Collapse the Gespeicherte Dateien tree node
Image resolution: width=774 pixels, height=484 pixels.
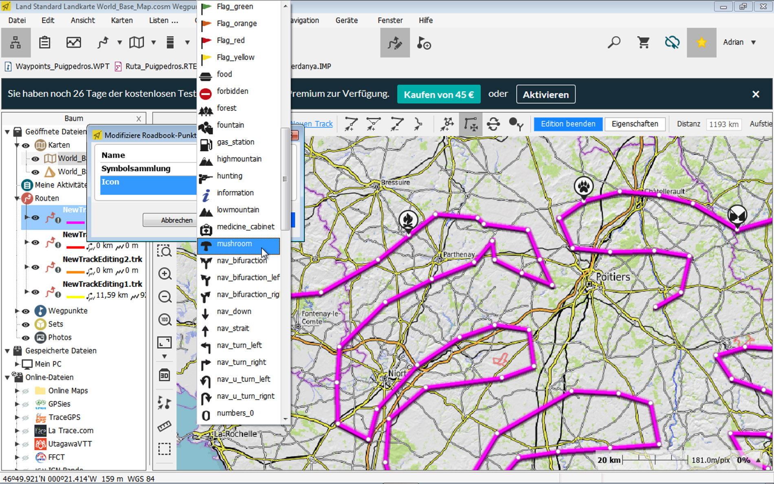click(x=7, y=351)
